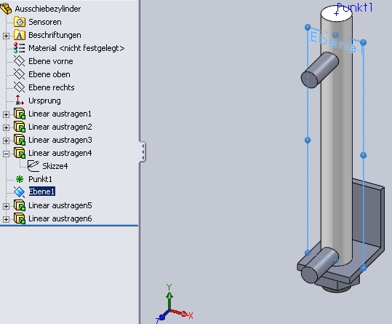Select the Sensoren folder icon
392x324 pixels.
pos(20,22)
